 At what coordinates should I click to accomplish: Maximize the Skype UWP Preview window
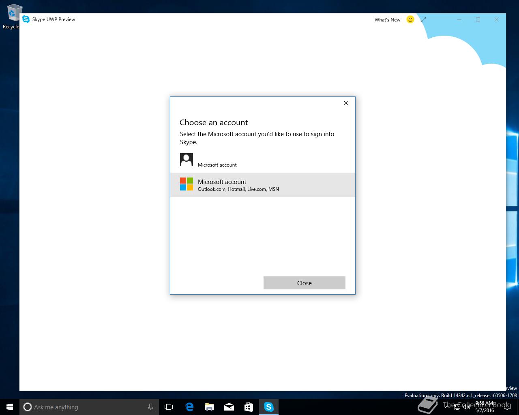click(x=478, y=19)
